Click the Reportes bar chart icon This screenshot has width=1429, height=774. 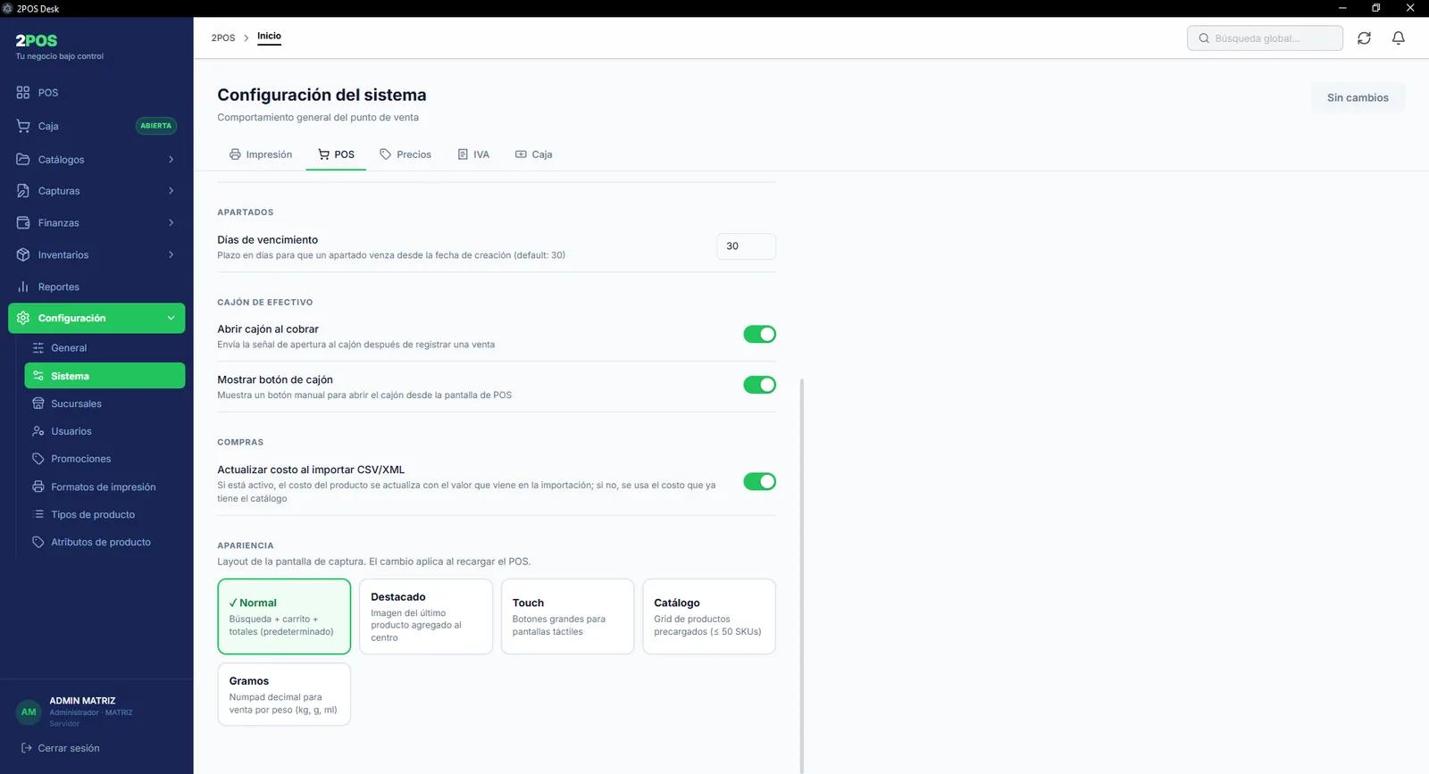pos(23,287)
